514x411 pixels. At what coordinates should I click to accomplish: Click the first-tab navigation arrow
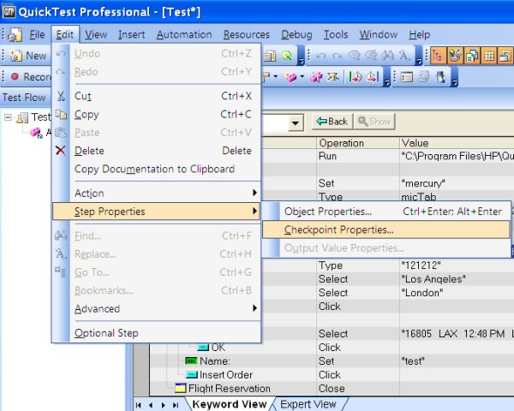[x=138, y=405]
